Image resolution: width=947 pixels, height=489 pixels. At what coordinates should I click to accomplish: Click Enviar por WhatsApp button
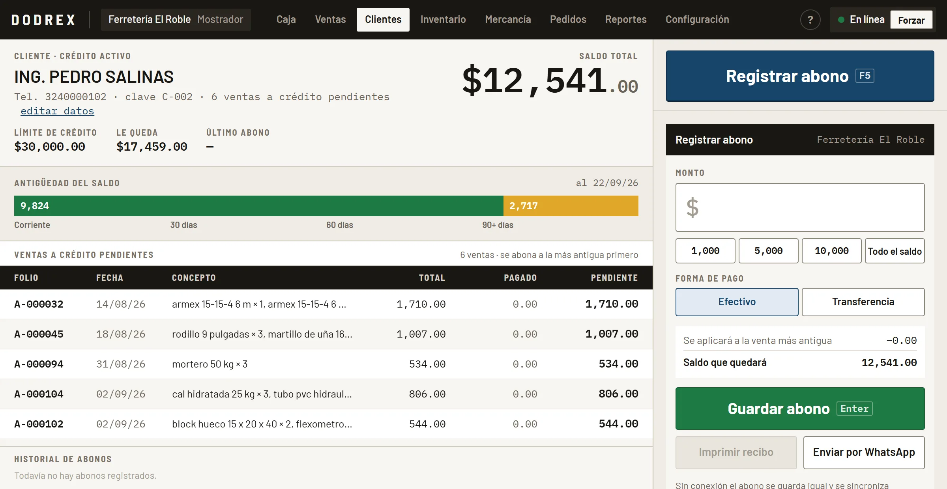click(864, 453)
